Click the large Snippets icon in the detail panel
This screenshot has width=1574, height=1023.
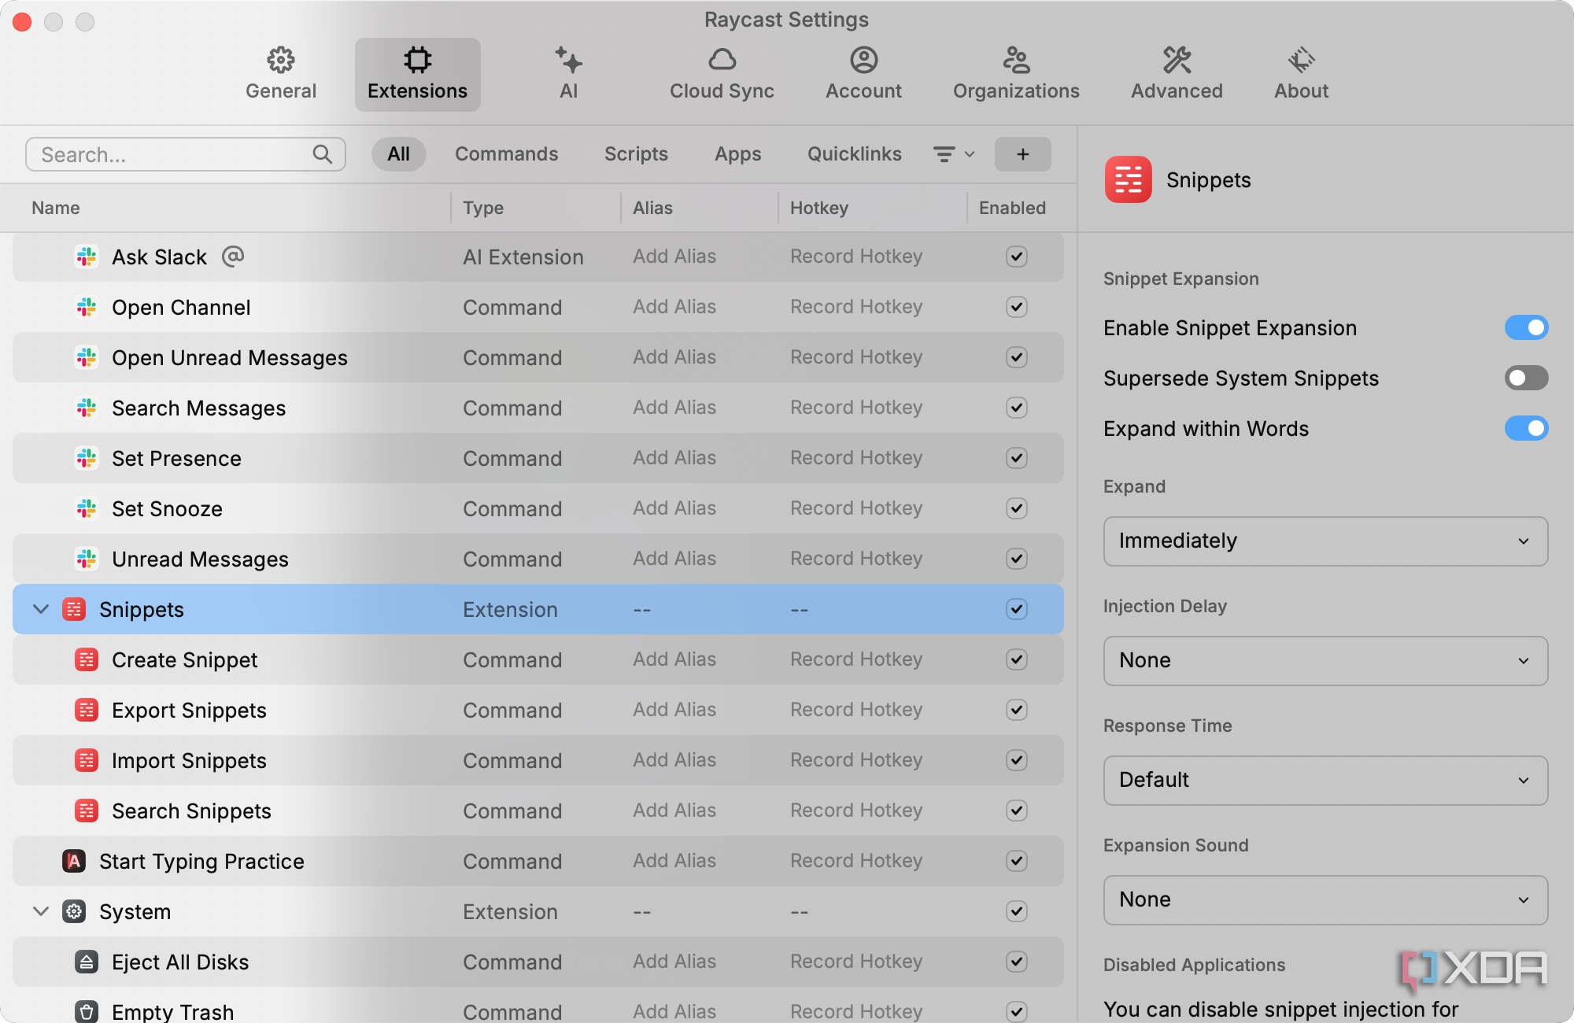tap(1129, 179)
